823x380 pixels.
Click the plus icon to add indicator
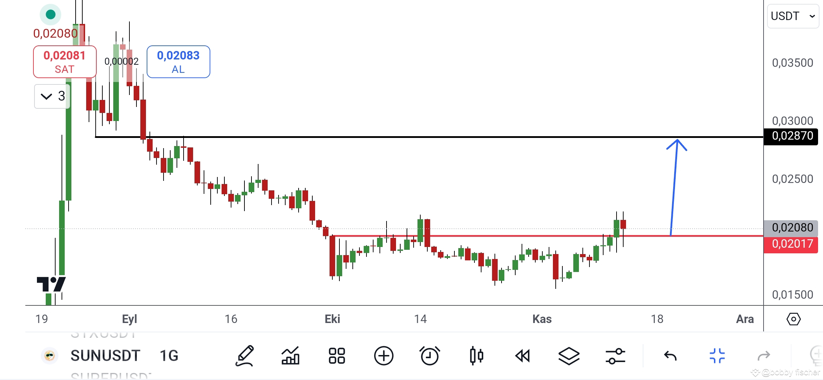click(384, 356)
